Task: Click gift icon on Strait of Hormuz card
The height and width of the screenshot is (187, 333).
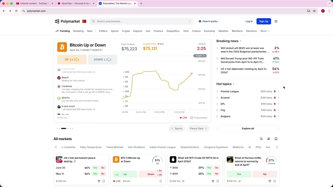Action: [x=270, y=181]
